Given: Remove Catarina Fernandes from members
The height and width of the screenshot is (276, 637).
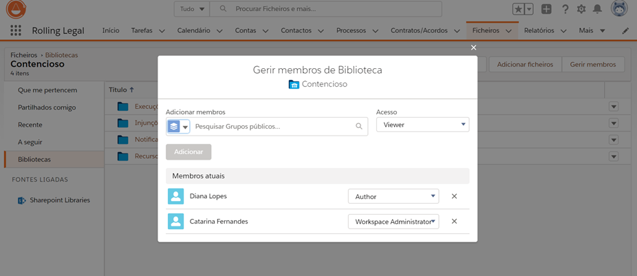Looking at the screenshot, I should pos(454,221).
